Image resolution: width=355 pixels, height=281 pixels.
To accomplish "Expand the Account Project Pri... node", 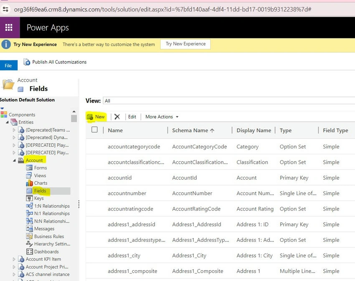I will [14, 267].
